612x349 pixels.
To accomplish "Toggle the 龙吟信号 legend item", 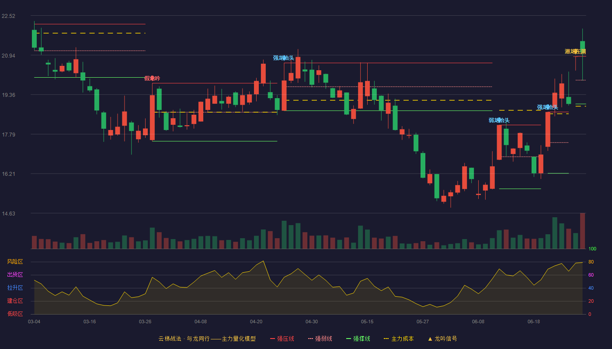I will [442, 339].
